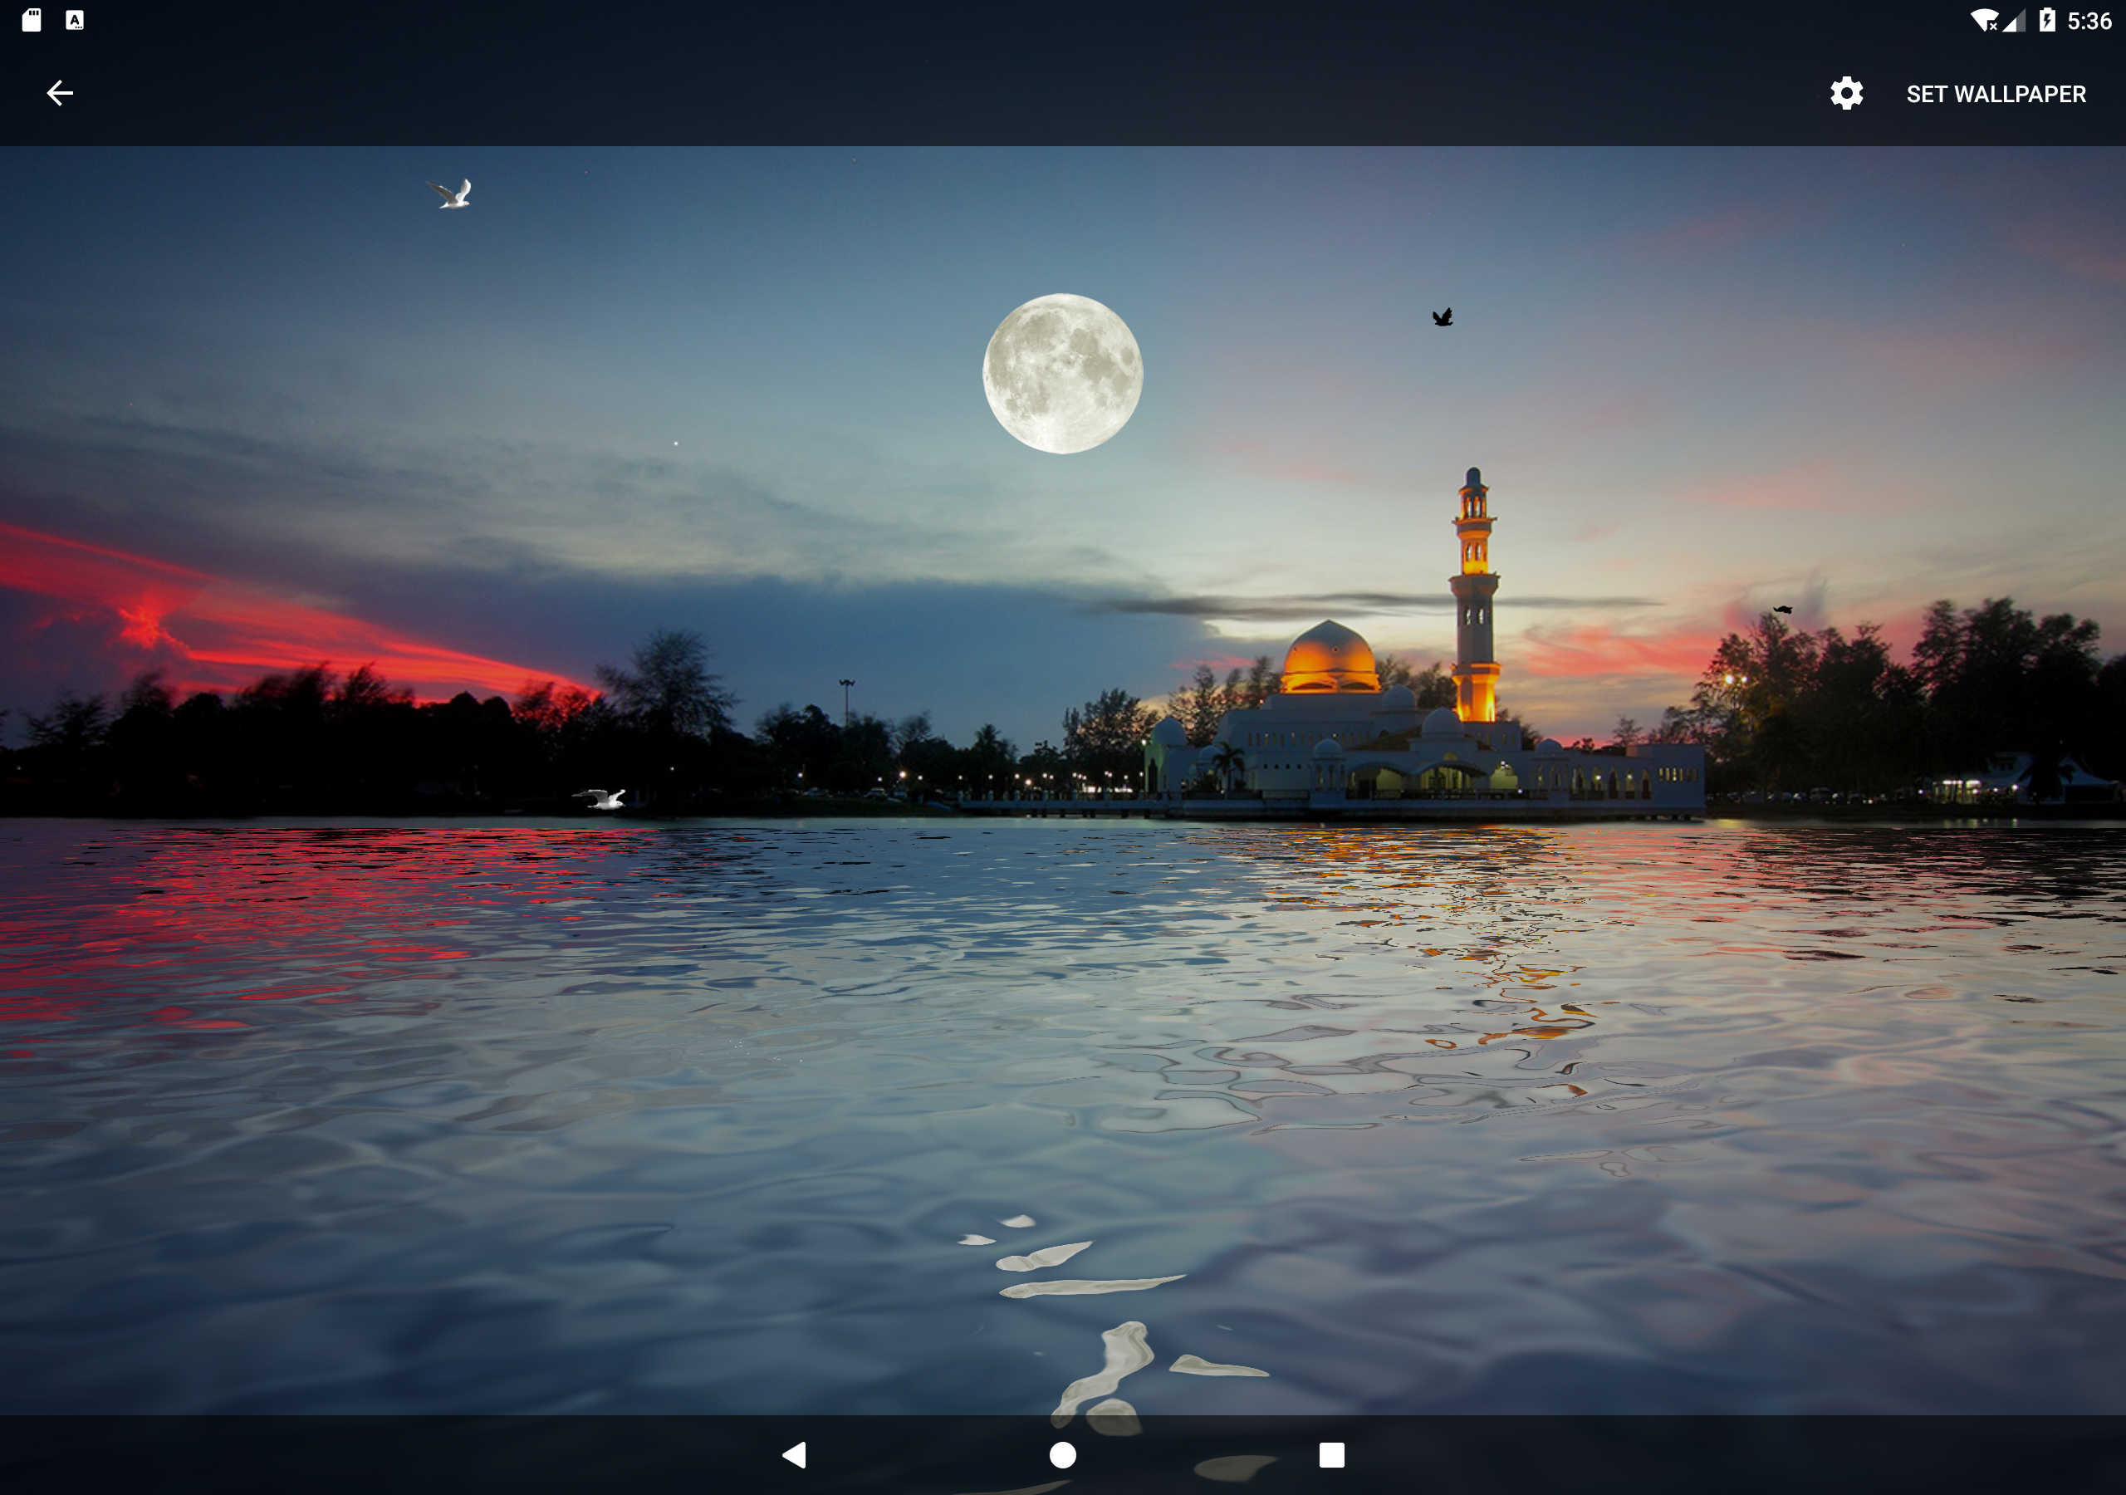2126x1495 pixels.
Task: Tap the 5:36 clock in status bar
Action: (2089, 22)
